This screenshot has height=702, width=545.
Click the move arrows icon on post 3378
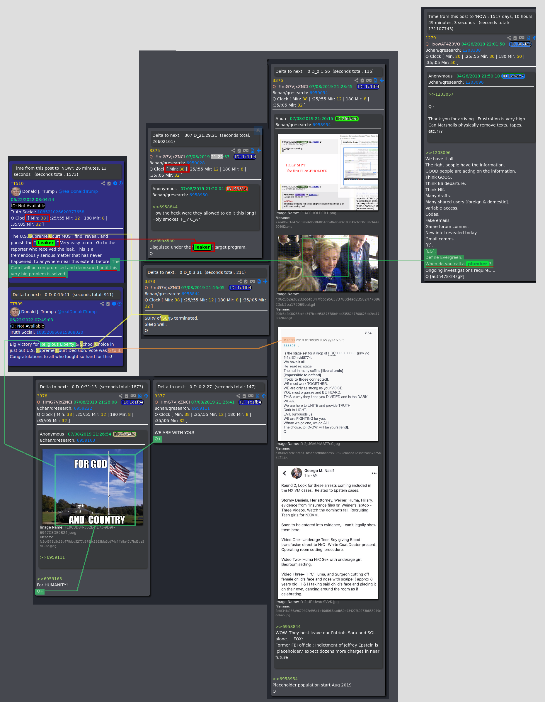click(146, 396)
